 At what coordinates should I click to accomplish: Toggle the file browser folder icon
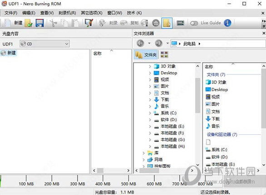167,23
